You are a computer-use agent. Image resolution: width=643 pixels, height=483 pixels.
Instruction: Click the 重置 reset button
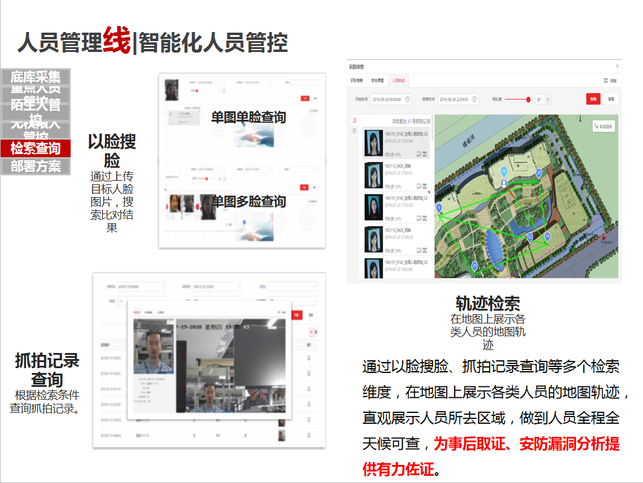tap(611, 99)
